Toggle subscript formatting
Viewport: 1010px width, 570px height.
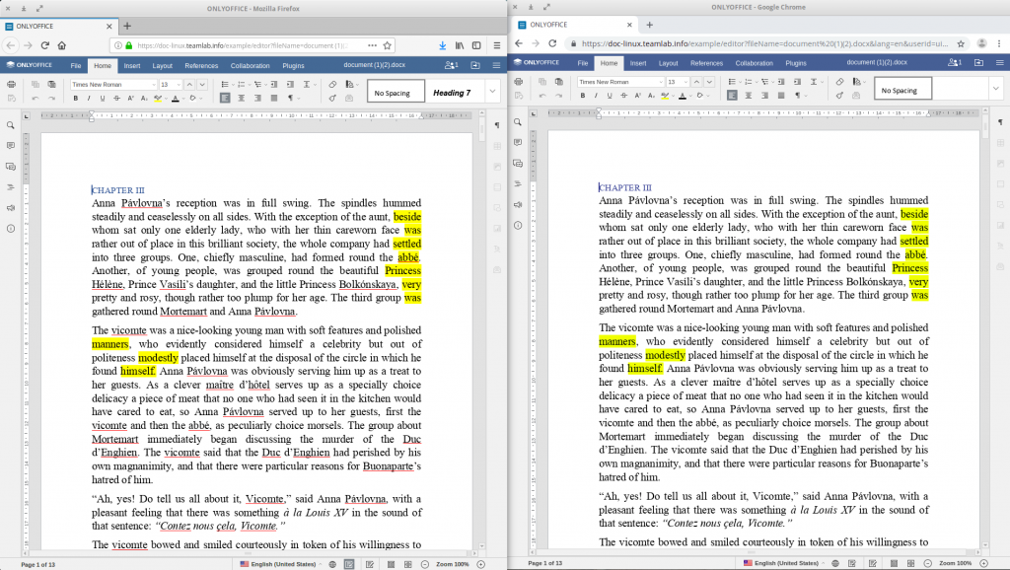144,98
